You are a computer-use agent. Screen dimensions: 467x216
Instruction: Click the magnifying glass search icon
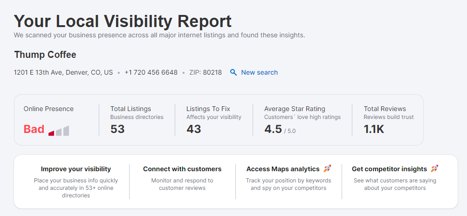(x=233, y=72)
